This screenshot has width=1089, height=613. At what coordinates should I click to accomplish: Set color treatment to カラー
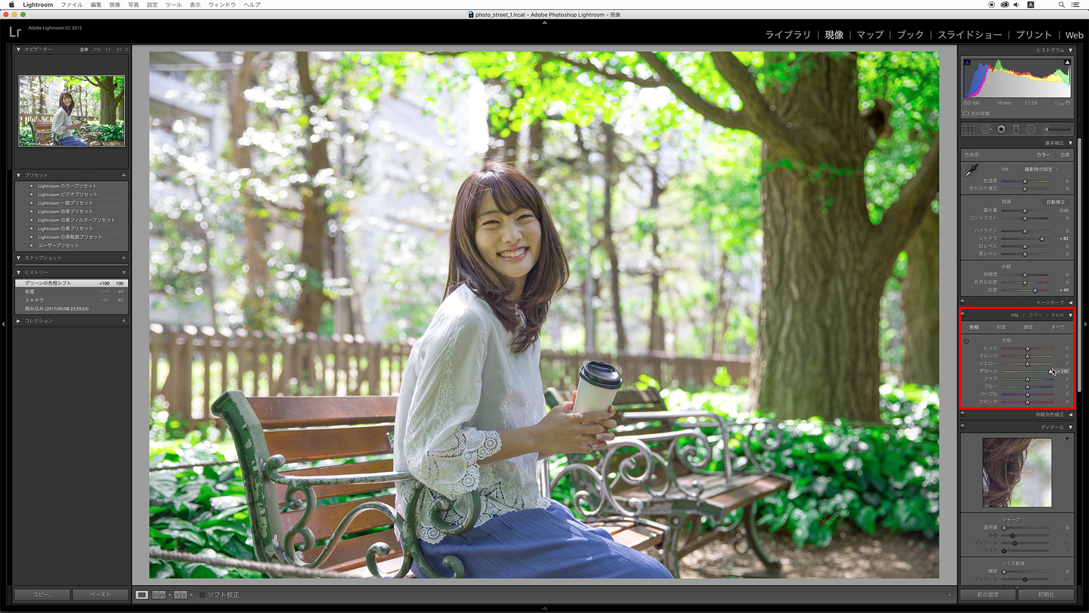[x=1044, y=155]
